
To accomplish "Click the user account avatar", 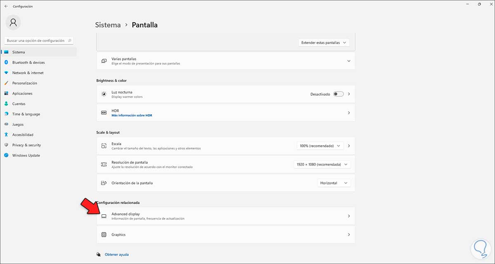I will (13, 22).
